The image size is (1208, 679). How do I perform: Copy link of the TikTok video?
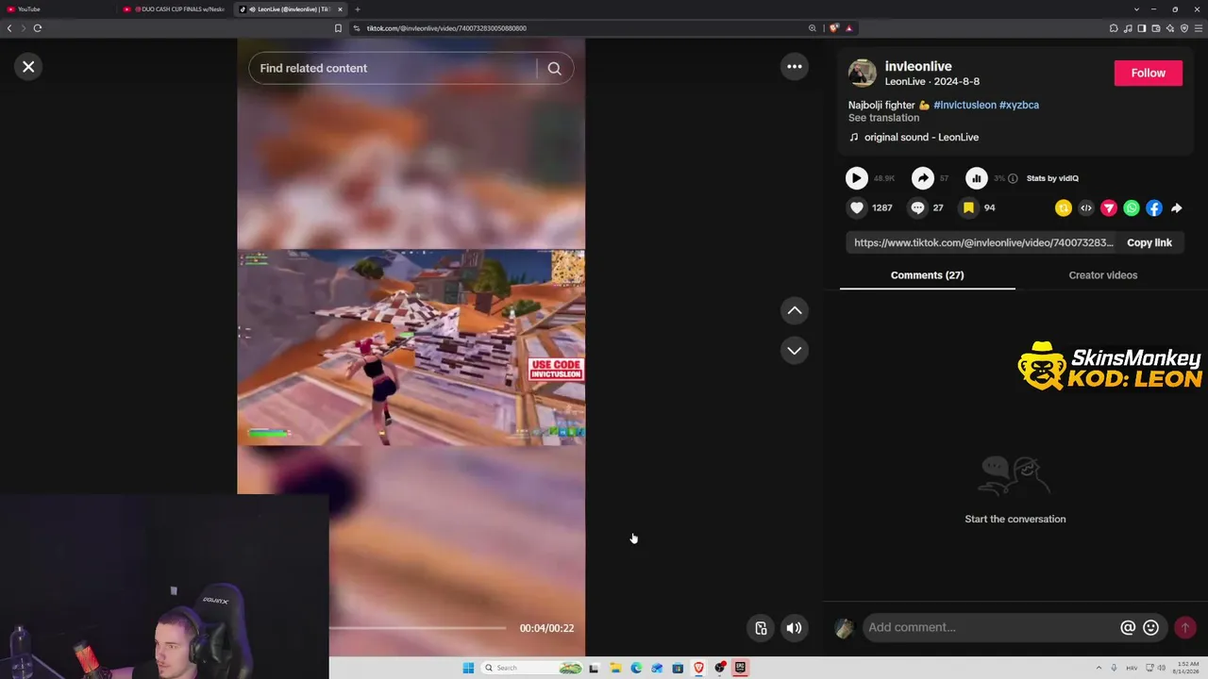[x=1149, y=242]
